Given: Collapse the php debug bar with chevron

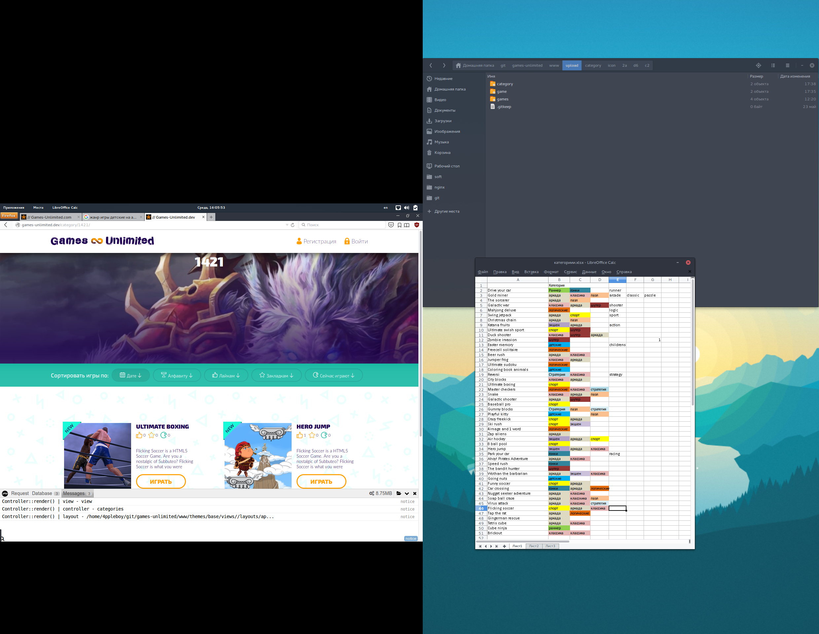Looking at the screenshot, I should [407, 494].
